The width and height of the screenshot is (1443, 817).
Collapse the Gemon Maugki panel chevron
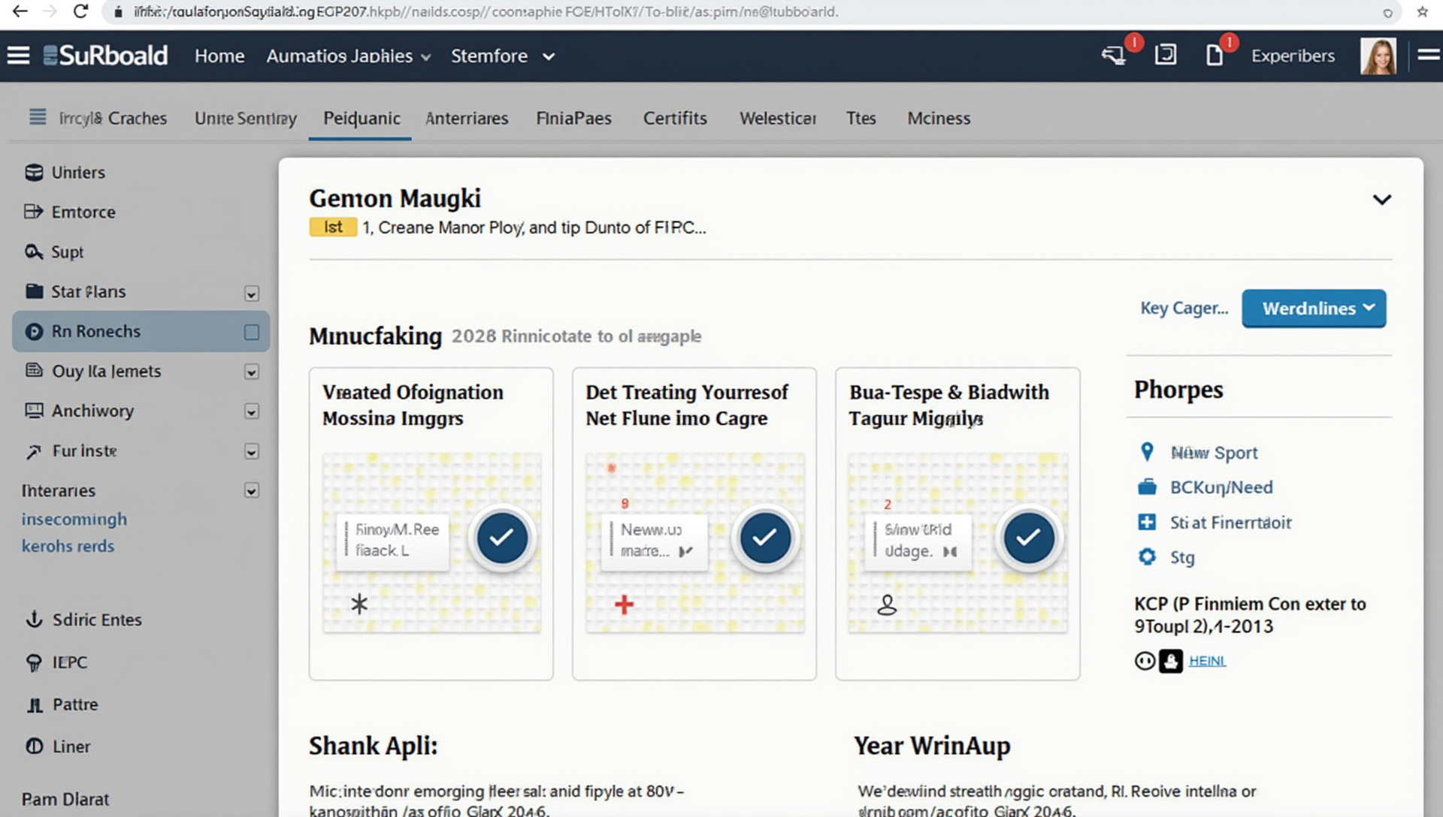click(x=1381, y=200)
